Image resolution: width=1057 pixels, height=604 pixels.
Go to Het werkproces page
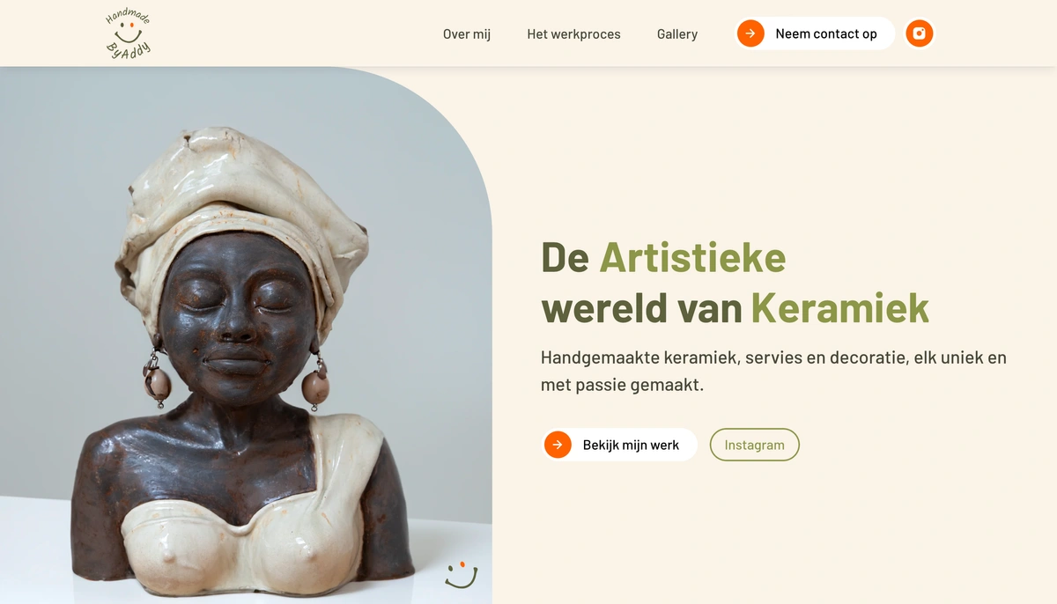[x=573, y=34]
